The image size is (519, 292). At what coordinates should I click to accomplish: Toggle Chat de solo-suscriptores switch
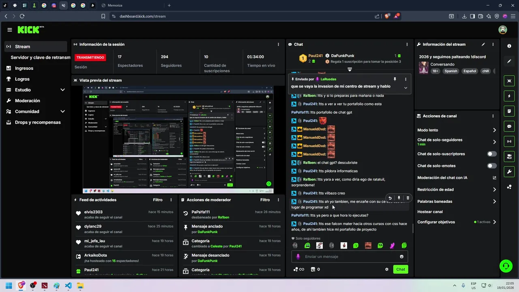click(492, 154)
